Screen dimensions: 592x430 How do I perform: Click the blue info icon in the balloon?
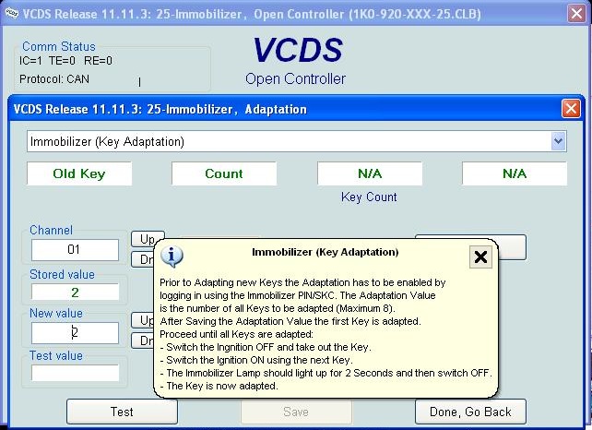coord(172,256)
